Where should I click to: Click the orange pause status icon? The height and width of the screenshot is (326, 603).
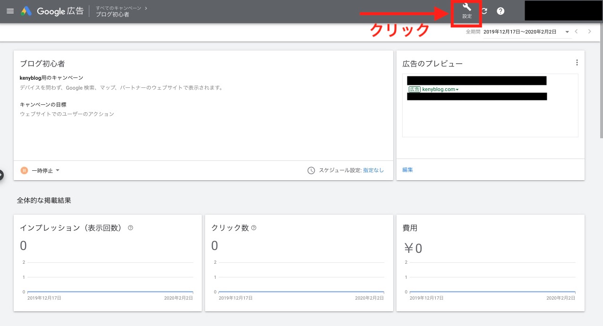[24, 170]
